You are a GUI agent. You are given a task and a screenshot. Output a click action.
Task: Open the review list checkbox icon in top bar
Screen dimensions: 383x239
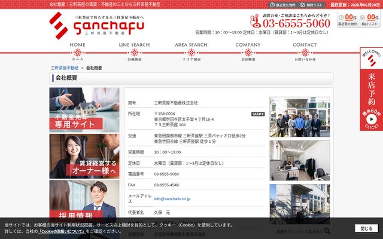pyautogui.click(x=303, y=5)
